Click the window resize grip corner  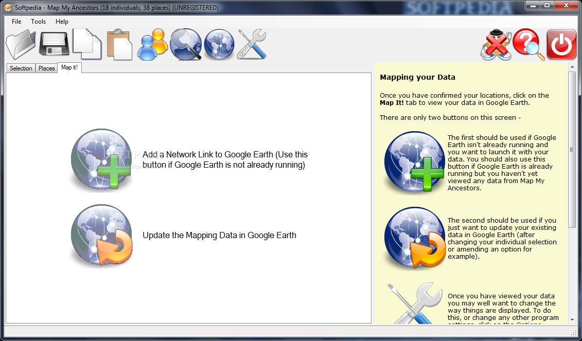[x=573, y=332]
